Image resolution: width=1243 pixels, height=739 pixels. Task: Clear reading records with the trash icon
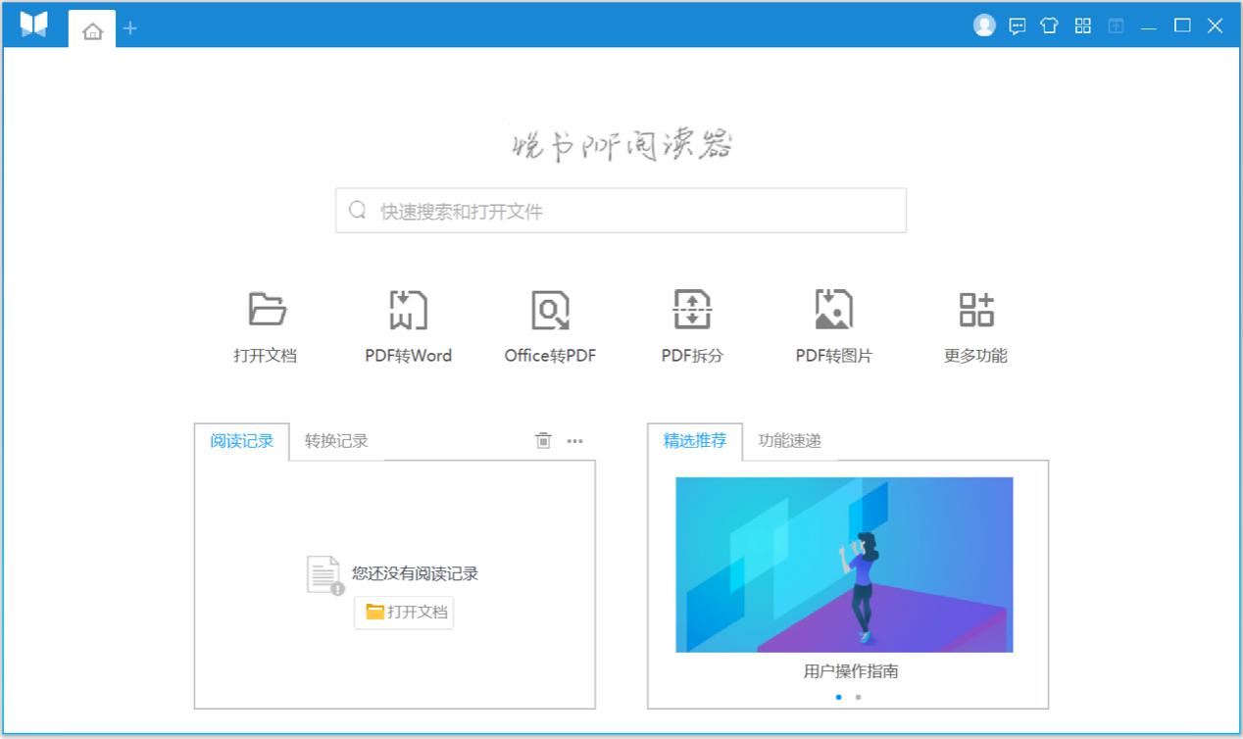(540, 441)
